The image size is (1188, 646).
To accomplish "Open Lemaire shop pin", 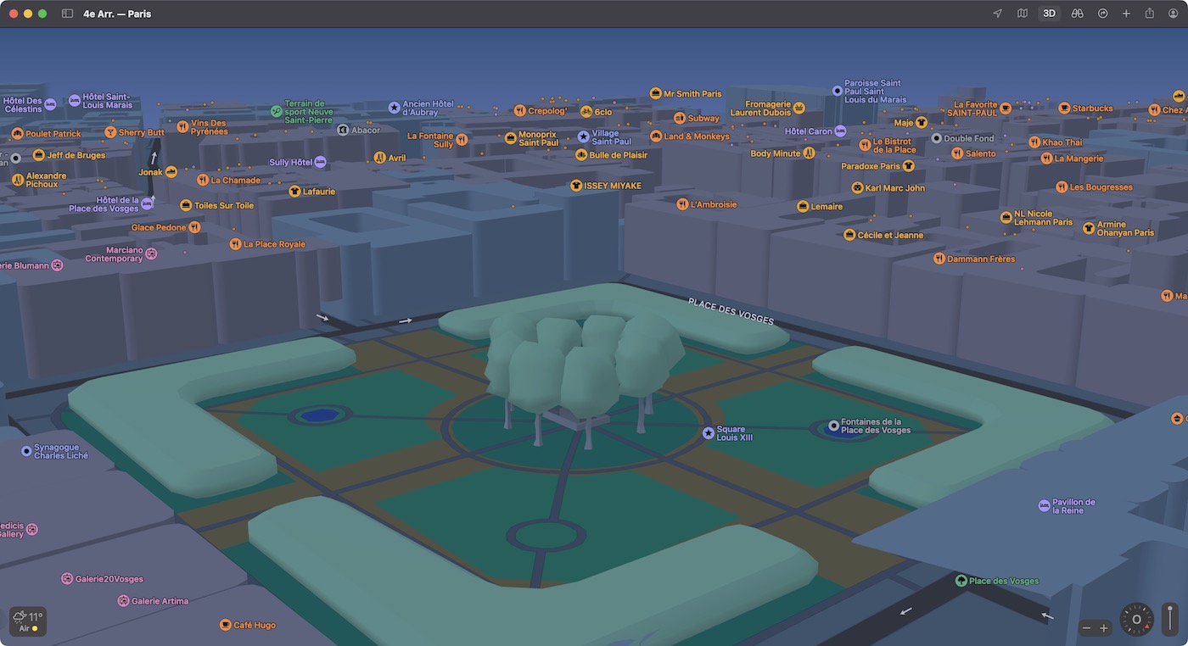I will pyautogui.click(x=803, y=207).
